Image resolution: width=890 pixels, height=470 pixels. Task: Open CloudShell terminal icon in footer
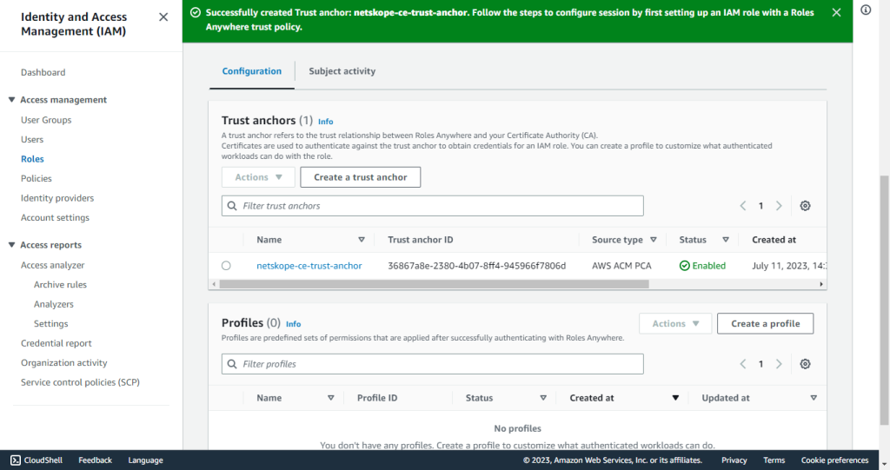pyautogui.click(x=16, y=460)
